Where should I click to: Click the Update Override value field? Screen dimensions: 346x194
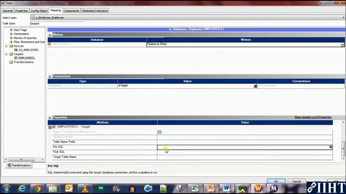pyautogui.click(x=245, y=137)
